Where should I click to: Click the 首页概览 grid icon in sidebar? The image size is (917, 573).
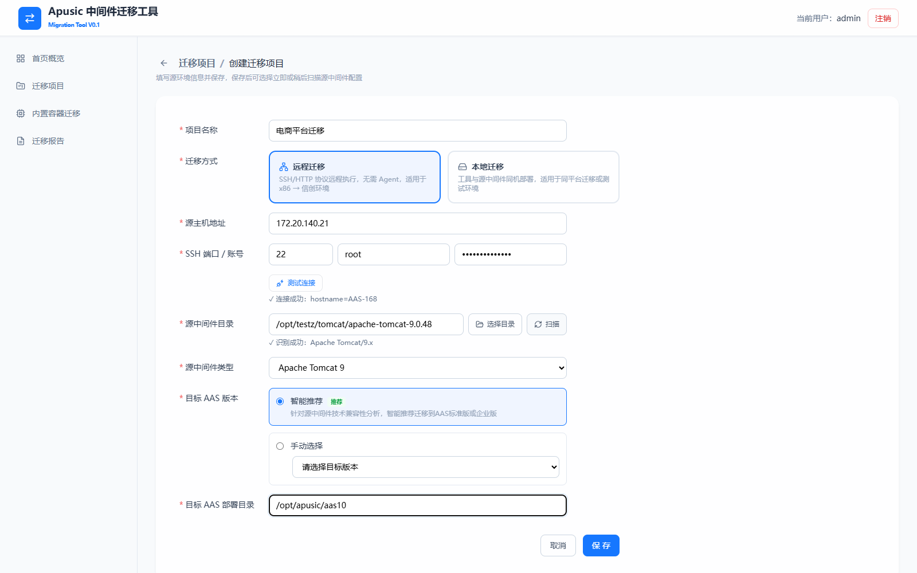(21, 58)
